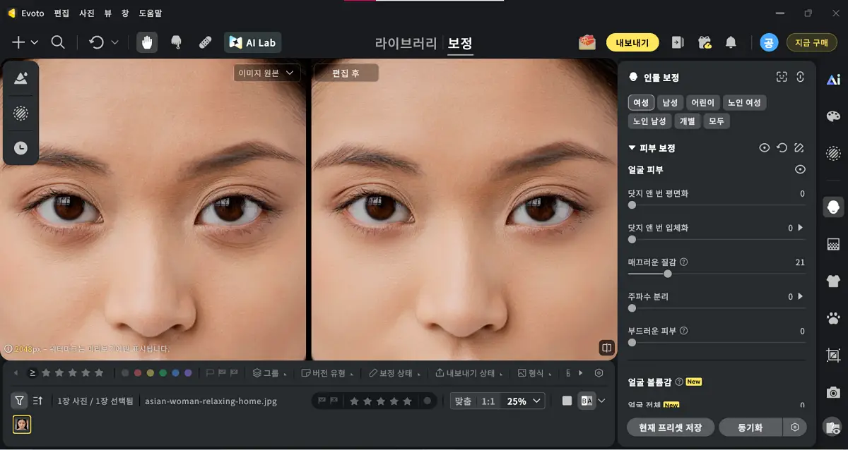The width and height of the screenshot is (848, 450).
Task: Select the 어린이 chip
Action: (703, 103)
